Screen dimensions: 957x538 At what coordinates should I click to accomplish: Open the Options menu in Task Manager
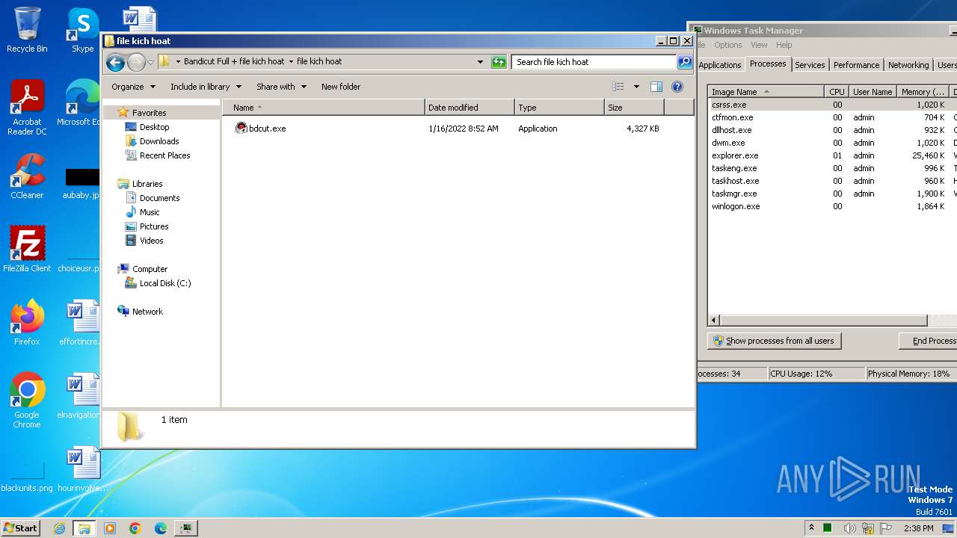point(727,45)
